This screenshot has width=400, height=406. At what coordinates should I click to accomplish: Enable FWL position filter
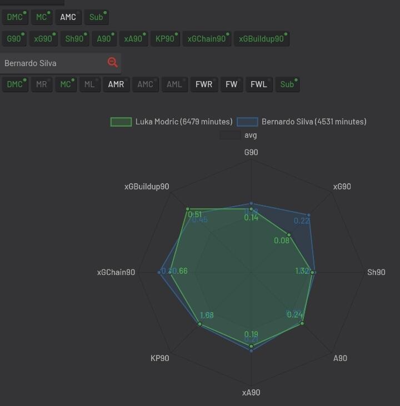click(259, 84)
